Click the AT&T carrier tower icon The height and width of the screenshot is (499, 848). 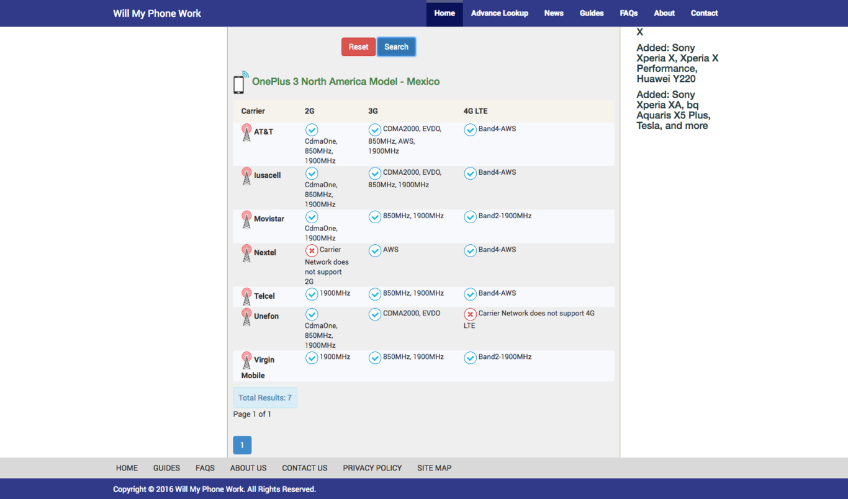tap(246, 133)
